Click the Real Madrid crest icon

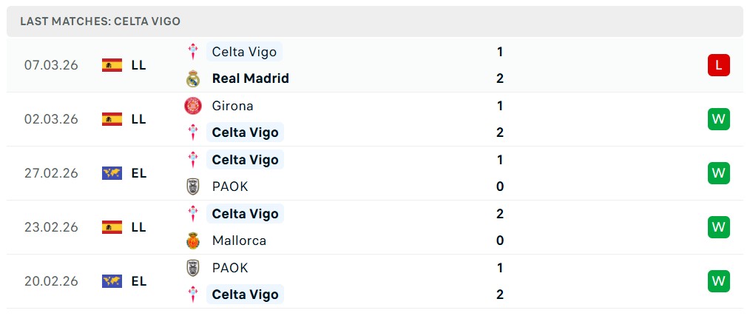[193, 78]
